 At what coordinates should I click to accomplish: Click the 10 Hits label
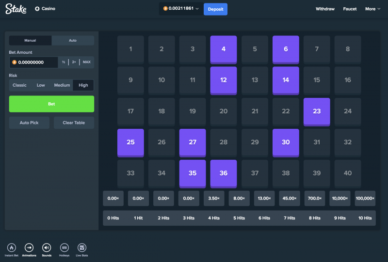coord(365,218)
